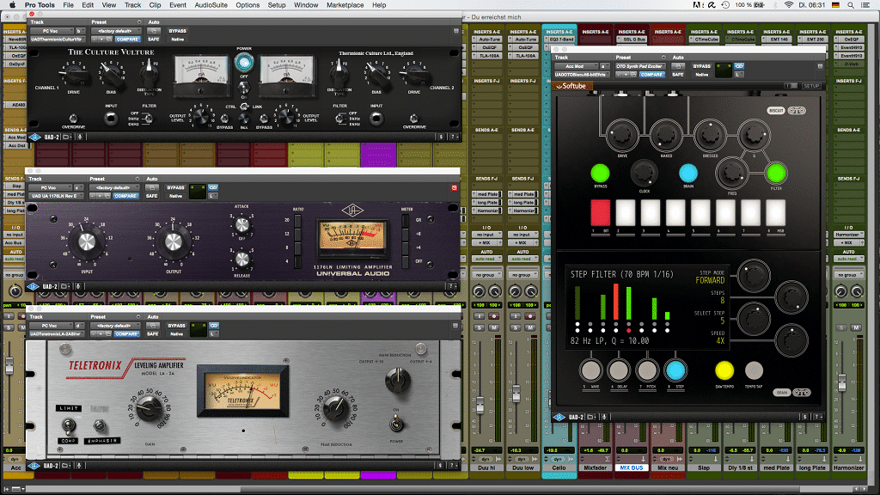Viewport: 880px width, 495px height.
Task: Open the UAD UA 1176LN Rev E plugin selector
Action: point(57,196)
